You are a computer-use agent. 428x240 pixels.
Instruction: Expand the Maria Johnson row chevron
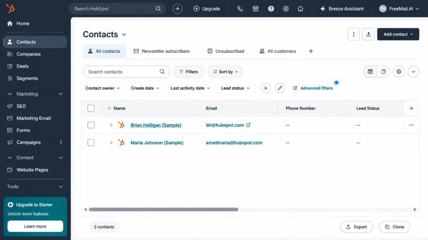pos(111,142)
